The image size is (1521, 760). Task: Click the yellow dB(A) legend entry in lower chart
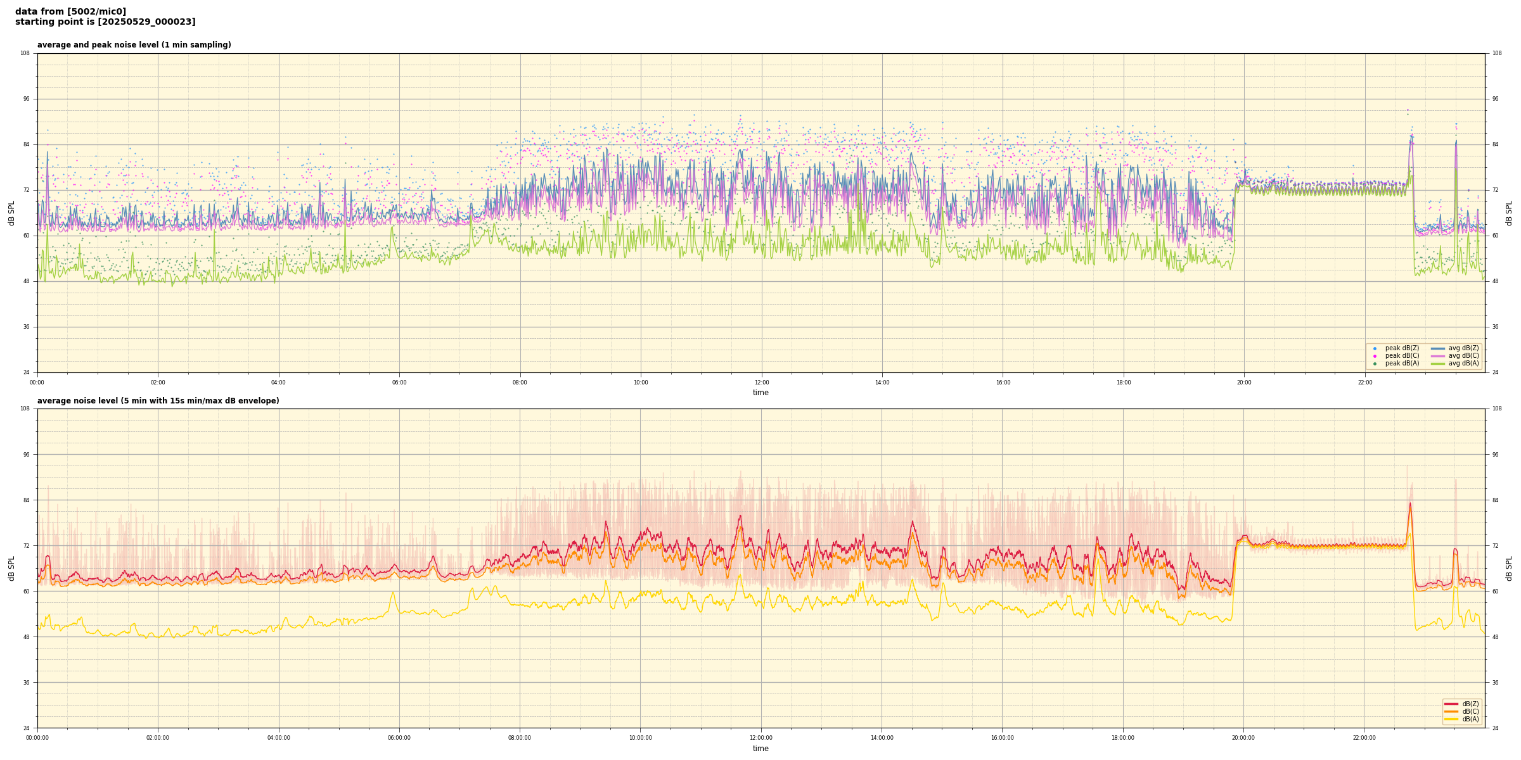click(1451, 719)
